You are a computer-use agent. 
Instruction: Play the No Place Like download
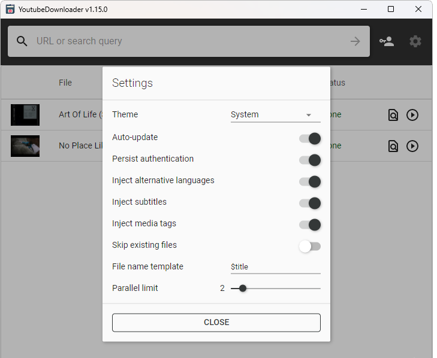412,146
